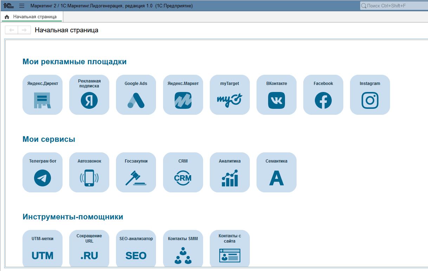Open the UTM-метки tool
This screenshot has height=271, width=428.
(43, 249)
